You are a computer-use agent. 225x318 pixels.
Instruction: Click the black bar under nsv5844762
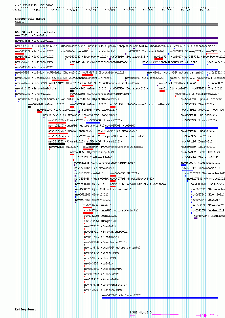pos(57,144)
